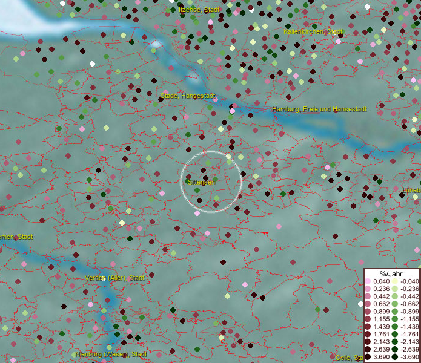Screen dimensions: 421x363
Task: Click the partial Celle label near legend
Action: (349, 358)
